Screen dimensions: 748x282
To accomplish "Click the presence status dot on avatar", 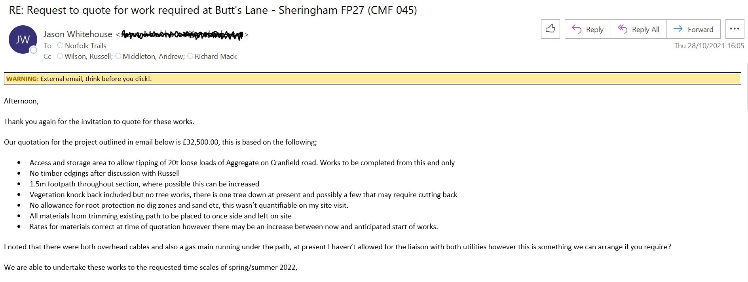I will click(x=34, y=50).
